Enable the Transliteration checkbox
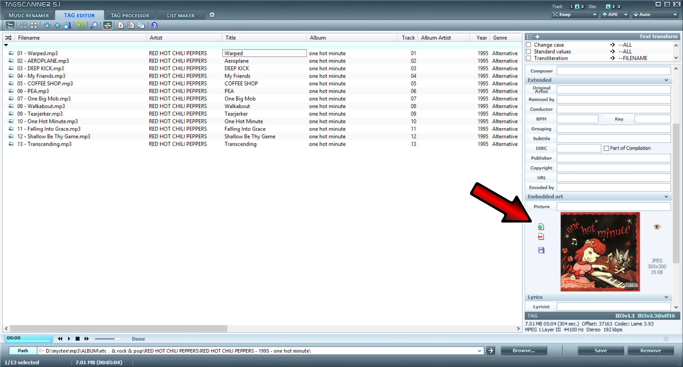The width and height of the screenshot is (683, 367). (x=529, y=58)
